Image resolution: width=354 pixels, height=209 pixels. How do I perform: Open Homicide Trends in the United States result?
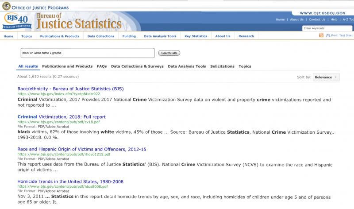click(x=70, y=182)
